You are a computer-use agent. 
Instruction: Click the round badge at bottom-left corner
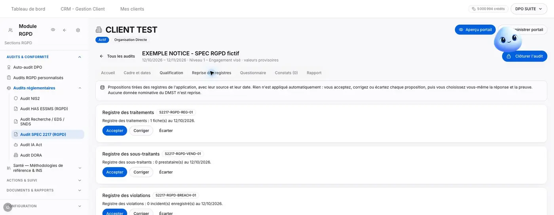click(8, 207)
